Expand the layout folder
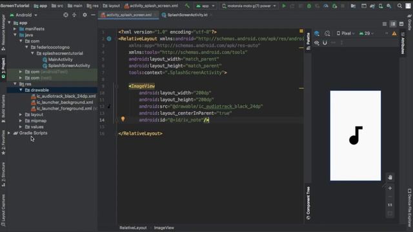 21,115
